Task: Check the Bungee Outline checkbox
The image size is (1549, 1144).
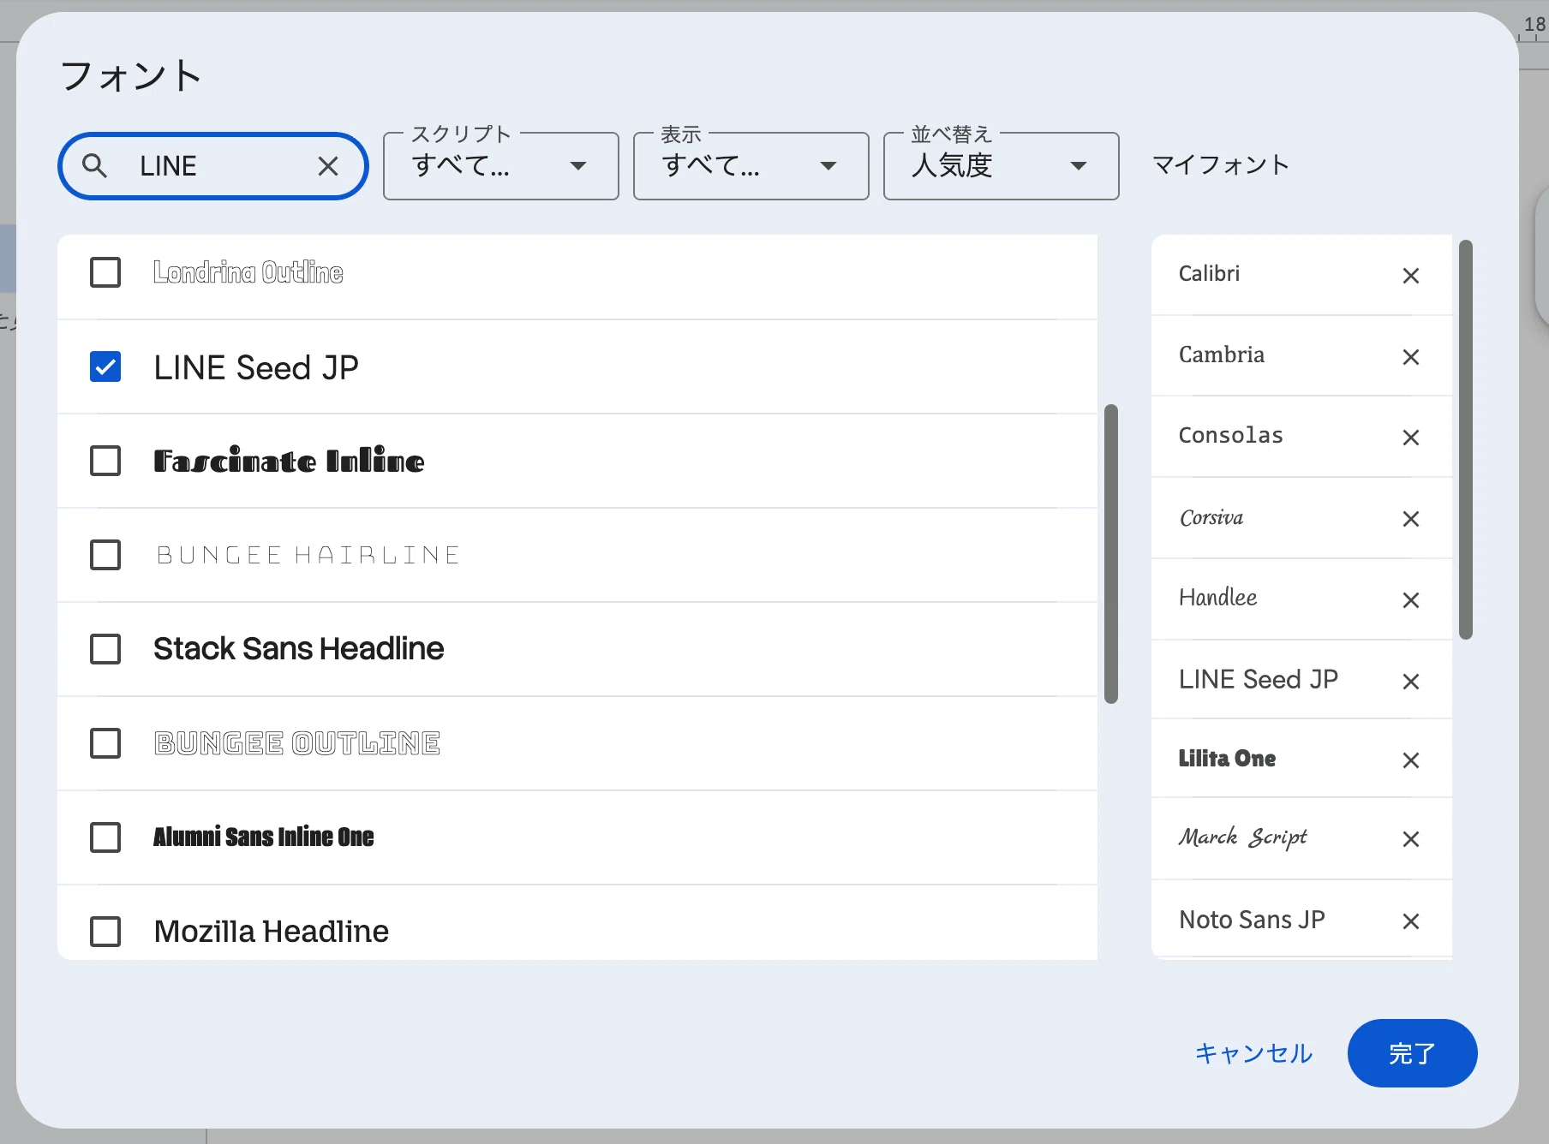Action: (105, 743)
